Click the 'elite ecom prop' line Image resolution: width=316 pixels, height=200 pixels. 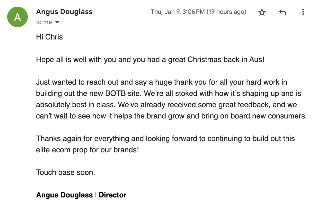coord(87,150)
